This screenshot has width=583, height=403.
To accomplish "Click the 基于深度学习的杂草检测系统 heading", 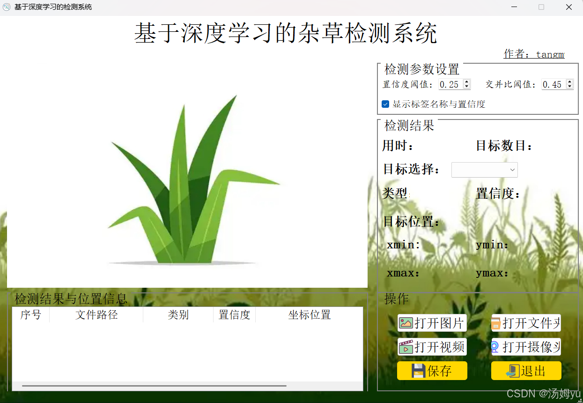I will click(286, 33).
